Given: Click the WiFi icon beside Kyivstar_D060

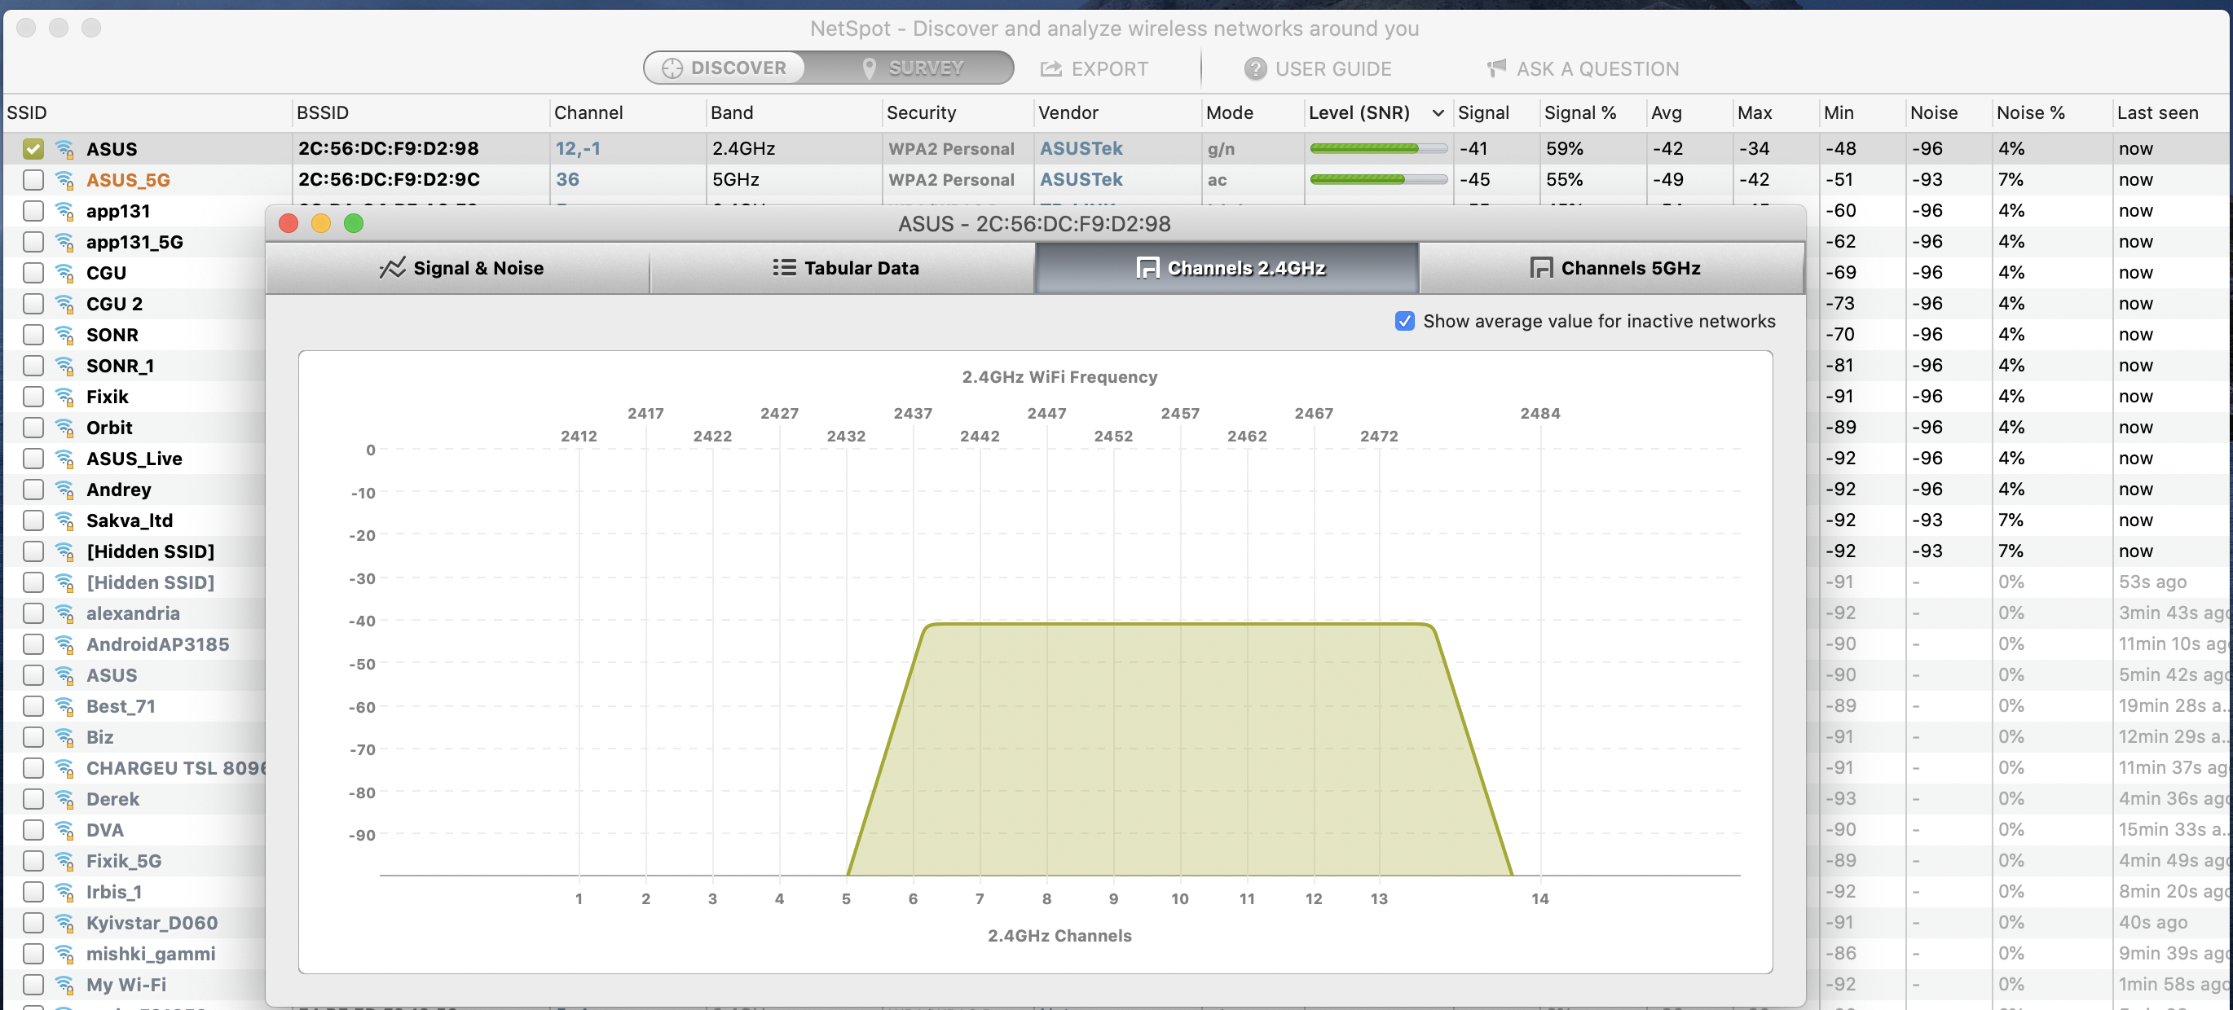Looking at the screenshot, I should (64, 923).
